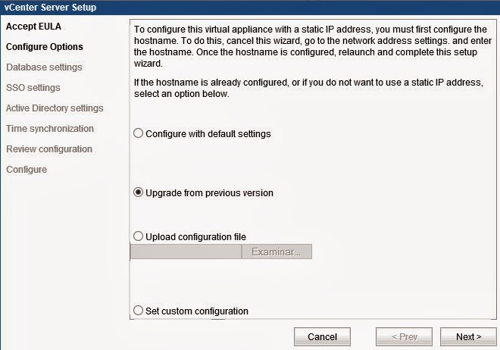Click the static IP address instructions paragraph

click(312, 46)
